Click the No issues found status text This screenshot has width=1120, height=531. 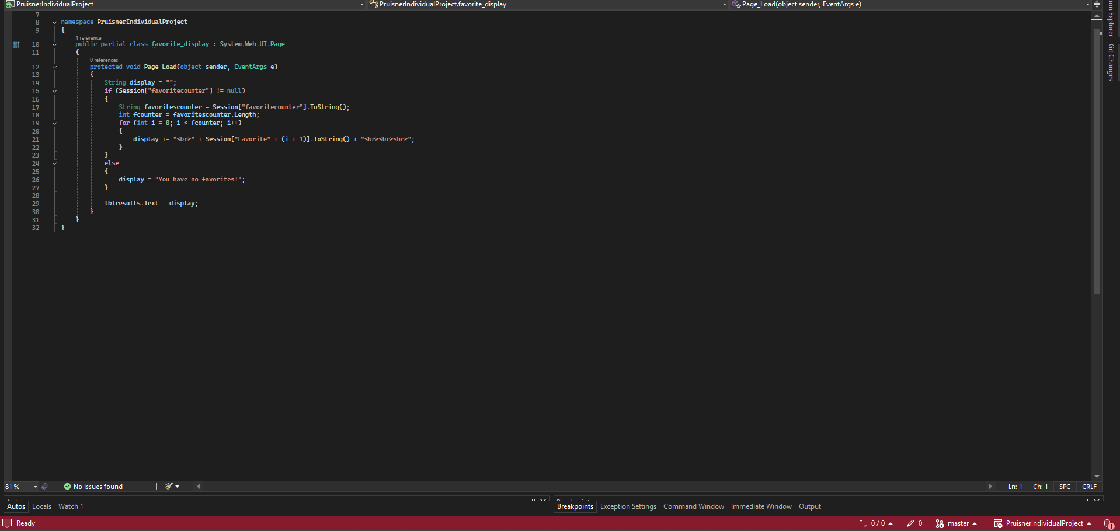98,487
